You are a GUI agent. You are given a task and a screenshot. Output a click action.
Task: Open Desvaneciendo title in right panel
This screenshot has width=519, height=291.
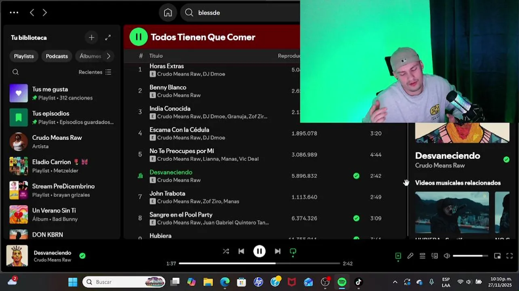447,156
